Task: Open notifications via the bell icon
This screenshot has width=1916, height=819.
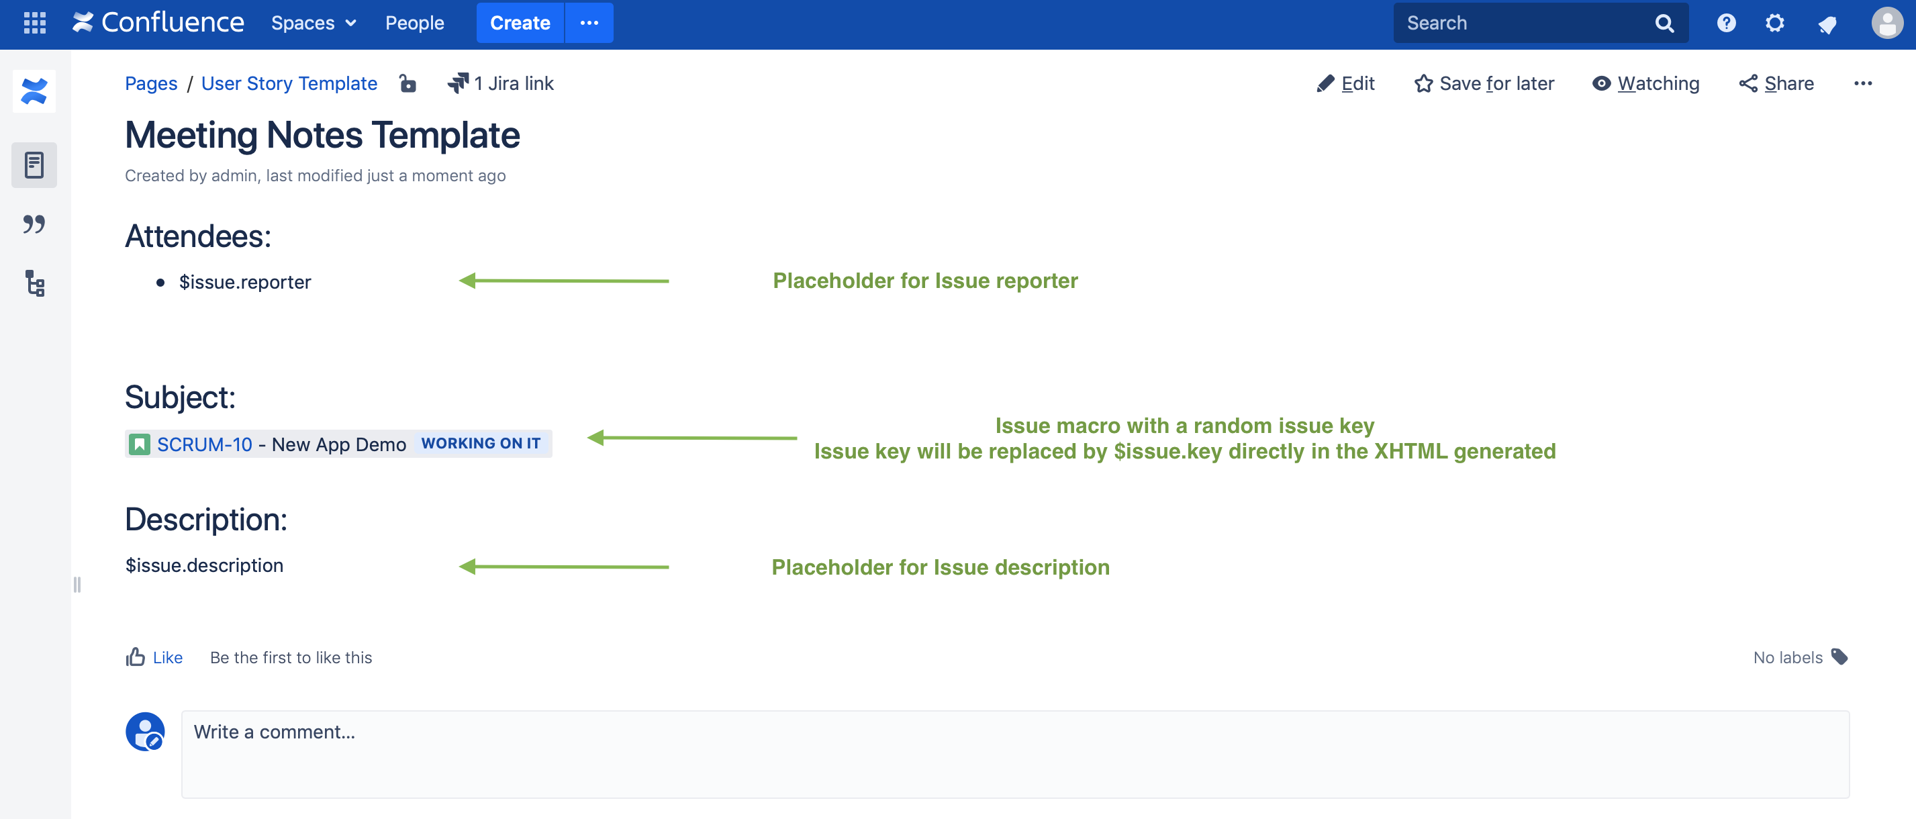Action: click(x=1828, y=23)
